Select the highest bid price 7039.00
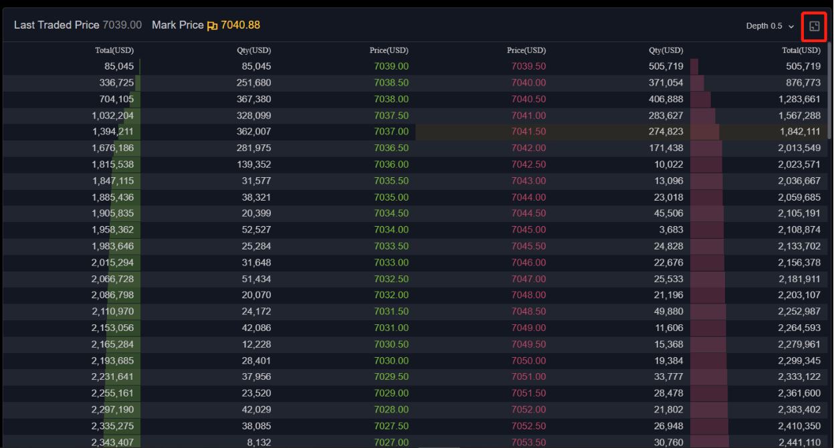 [391, 66]
